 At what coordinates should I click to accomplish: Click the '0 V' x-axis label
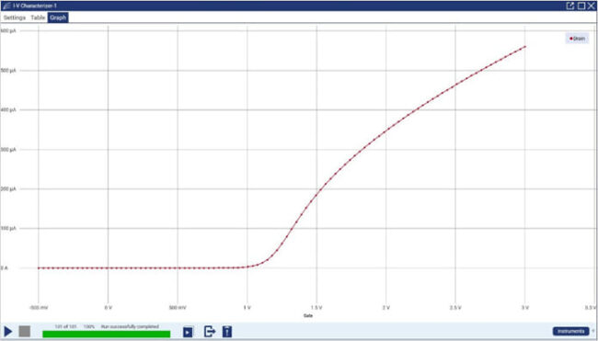pyautogui.click(x=108, y=307)
